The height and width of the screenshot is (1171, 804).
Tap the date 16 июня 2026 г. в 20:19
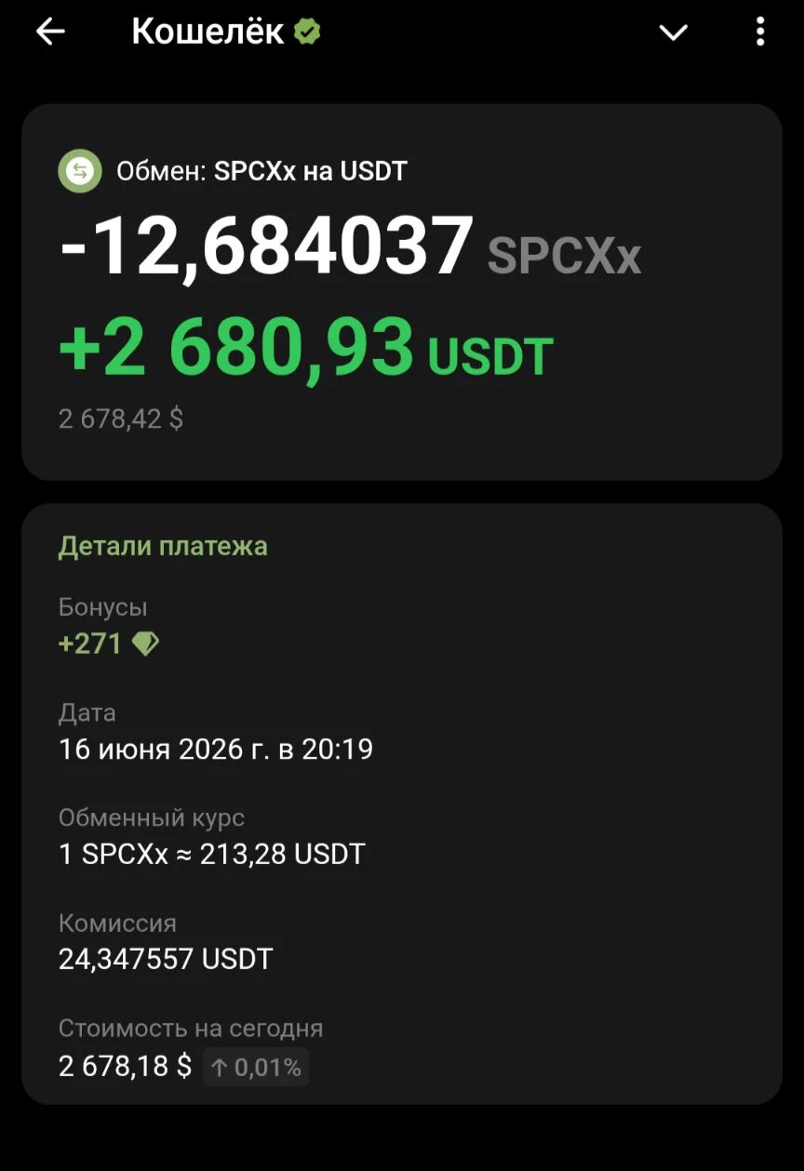pos(216,749)
